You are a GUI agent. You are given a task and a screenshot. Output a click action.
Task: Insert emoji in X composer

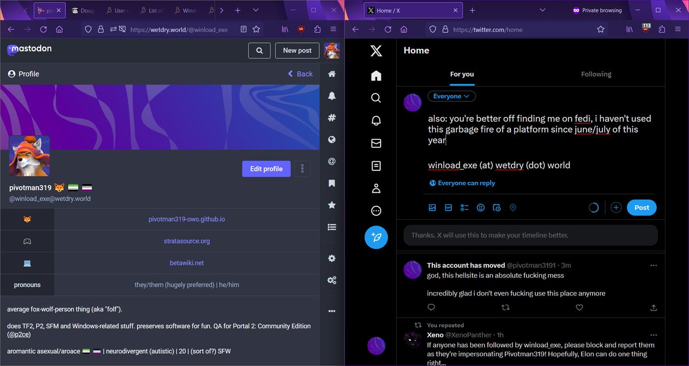[481, 208]
